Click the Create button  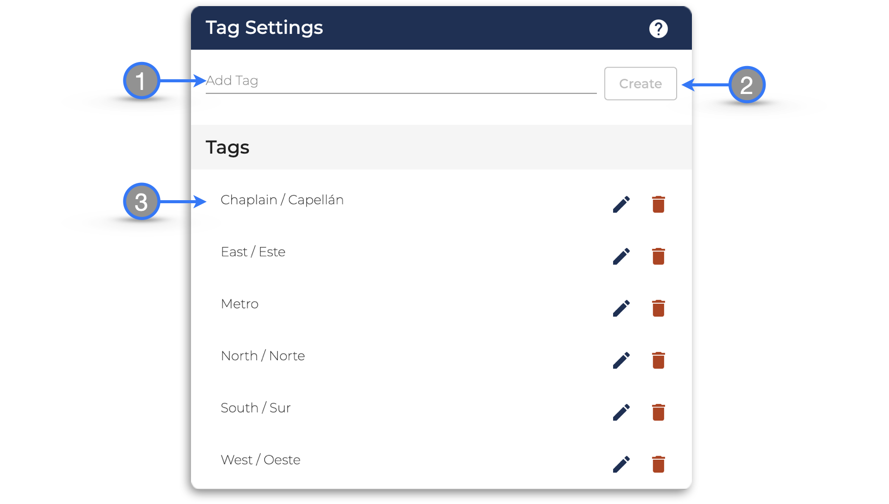pyautogui.click(x=640, y=83)
